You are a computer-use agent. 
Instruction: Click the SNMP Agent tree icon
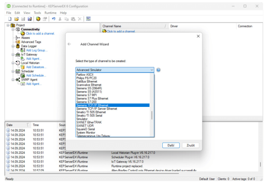[x=18, y=80]
